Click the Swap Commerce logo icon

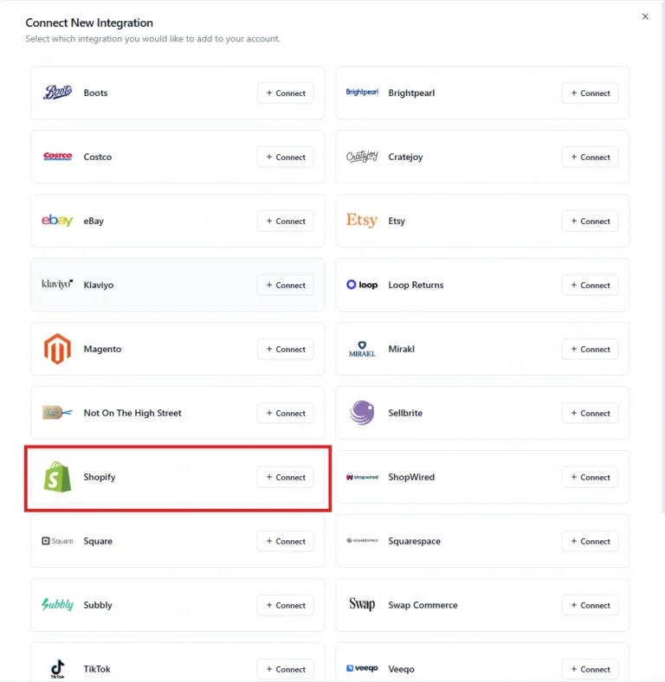pos(362,604)
